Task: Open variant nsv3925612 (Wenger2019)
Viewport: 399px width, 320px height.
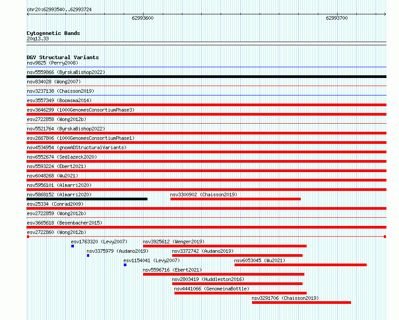Action: point(173,242)
